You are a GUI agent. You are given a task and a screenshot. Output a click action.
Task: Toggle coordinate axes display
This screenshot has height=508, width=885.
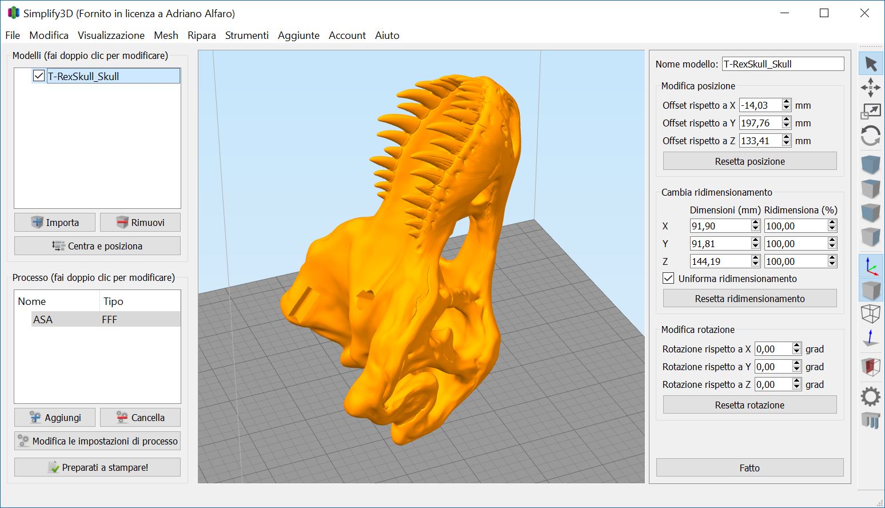click(871, 266)
